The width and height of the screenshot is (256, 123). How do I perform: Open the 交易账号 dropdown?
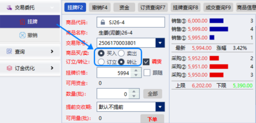160,43
